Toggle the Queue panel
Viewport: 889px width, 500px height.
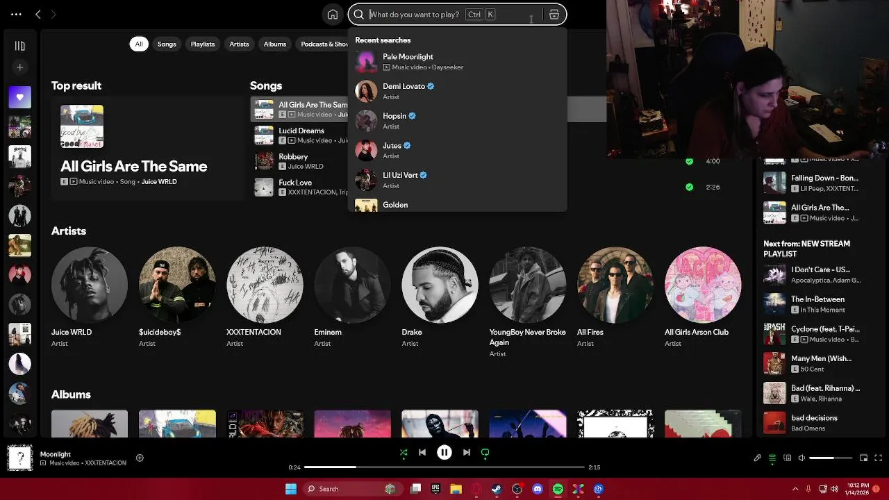coord(772,458)
